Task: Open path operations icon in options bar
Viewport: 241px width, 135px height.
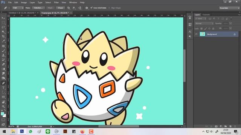Action: click(69, 8)
